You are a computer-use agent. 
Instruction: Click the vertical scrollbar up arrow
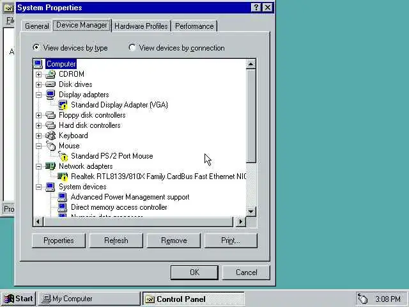click(x=251, y=64)
